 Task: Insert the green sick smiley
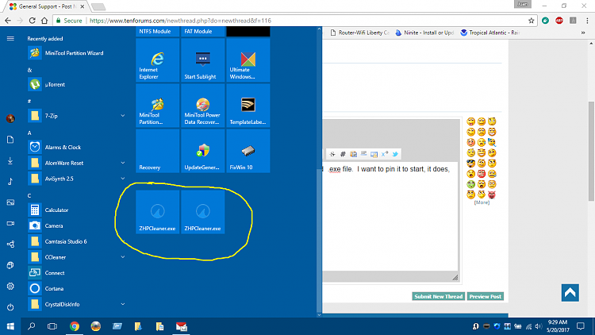tap(471, 184)
